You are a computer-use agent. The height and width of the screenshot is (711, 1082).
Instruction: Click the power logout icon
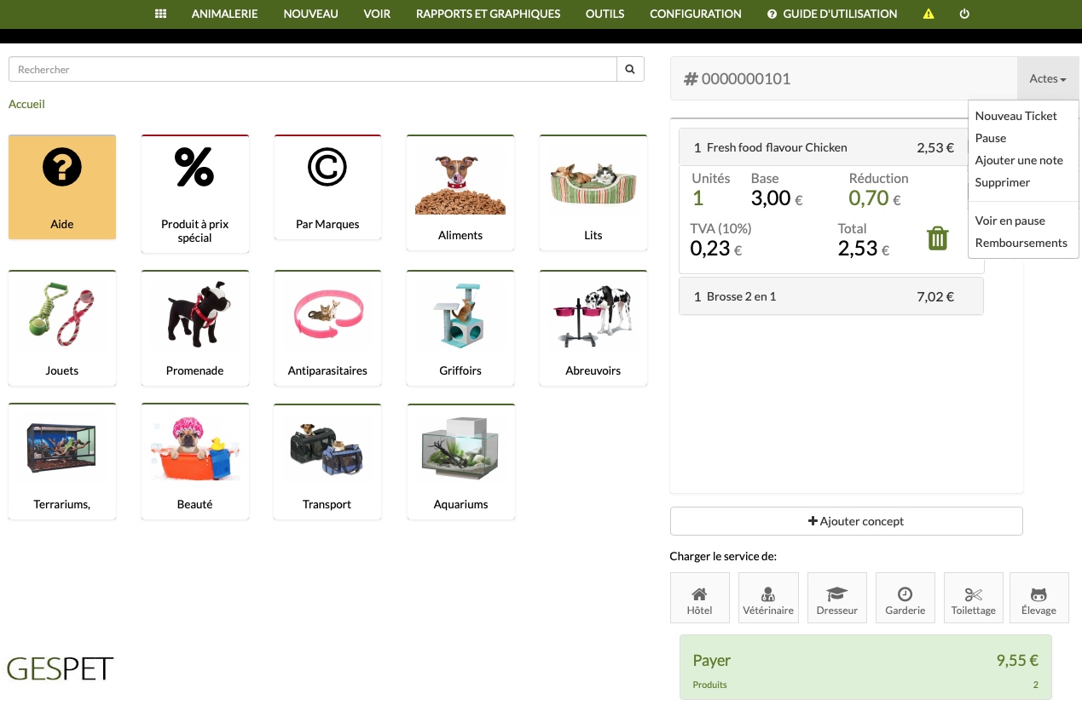coord(964,14)
